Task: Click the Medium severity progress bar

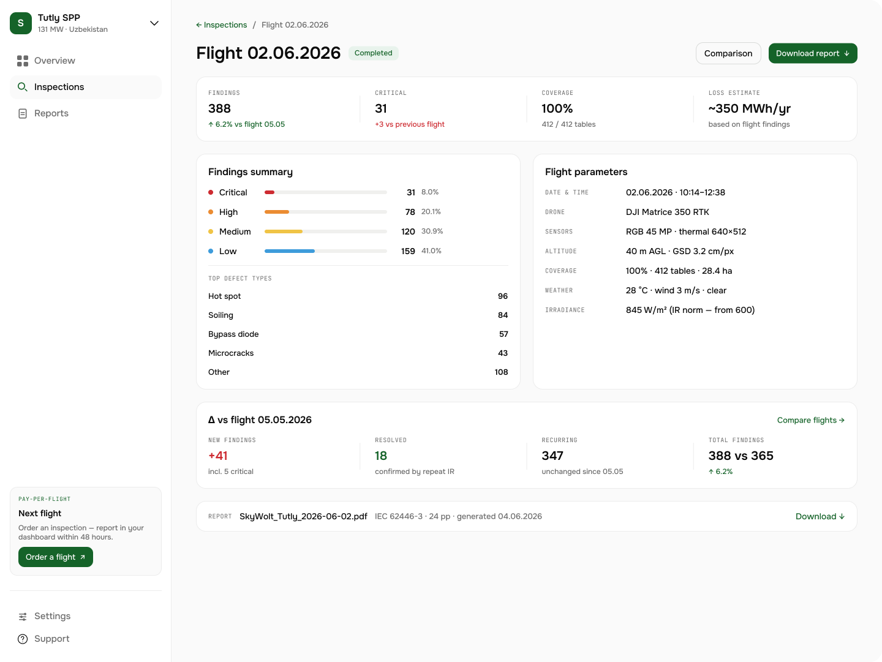Action: point(326,231)
